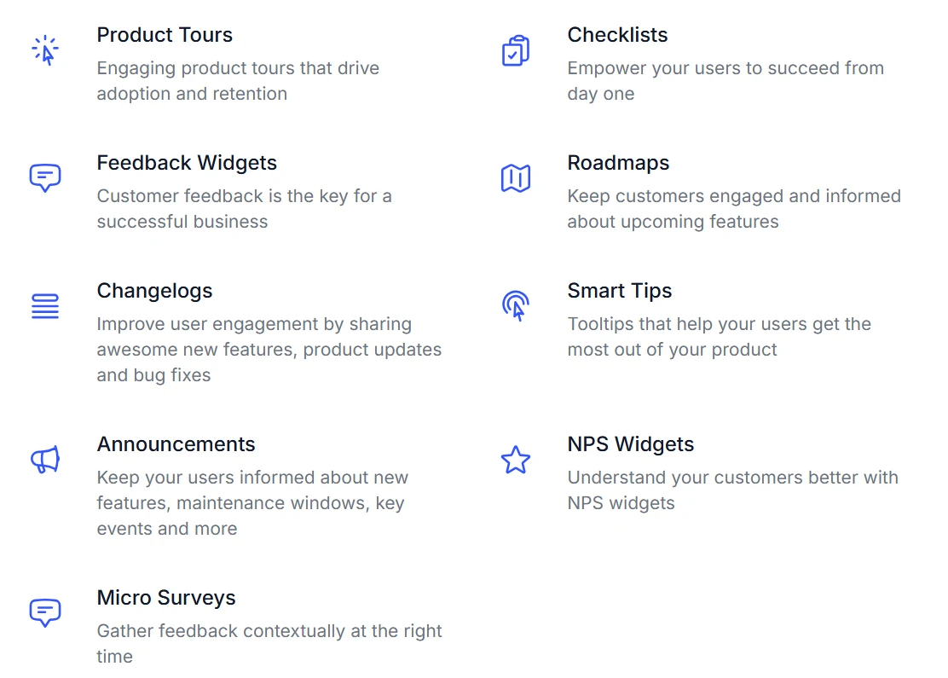The image size is (948, 678).
Task: Choose the NPS Widgets heading
Action: [x=631, y=444]
